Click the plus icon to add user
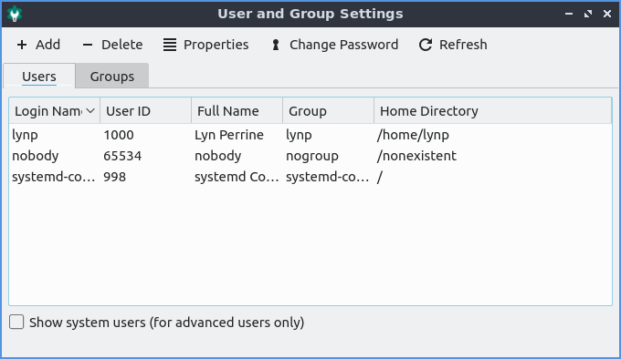This screenshot has height=359, width=621. click(x=22, y=45)
